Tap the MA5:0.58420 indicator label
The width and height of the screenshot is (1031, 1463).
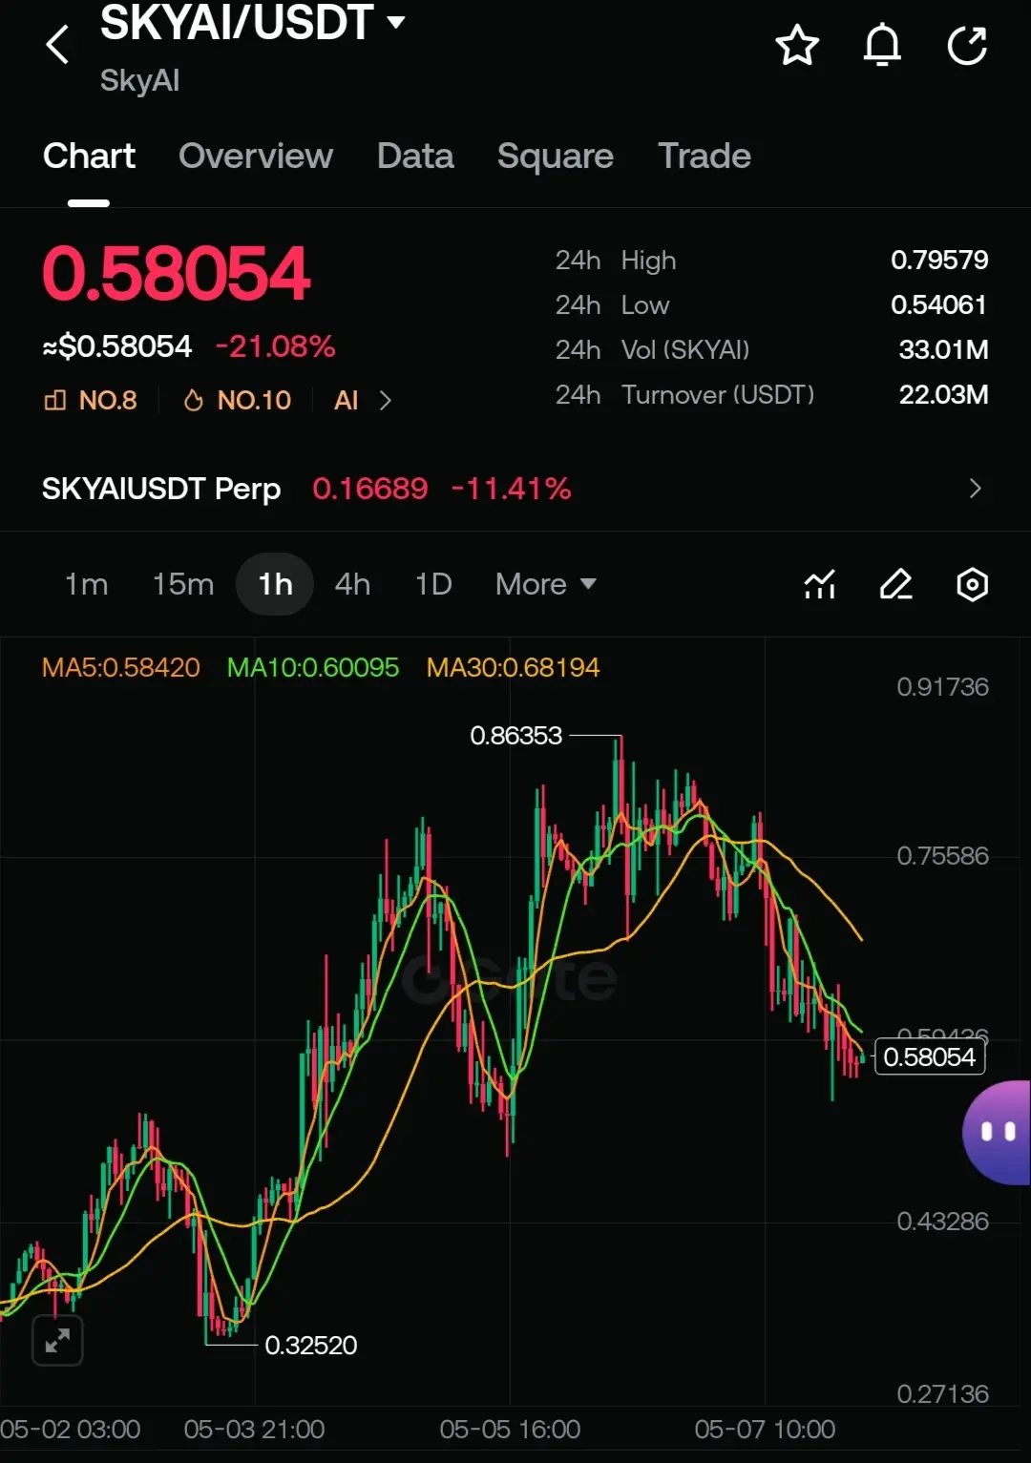pos(121,667)
